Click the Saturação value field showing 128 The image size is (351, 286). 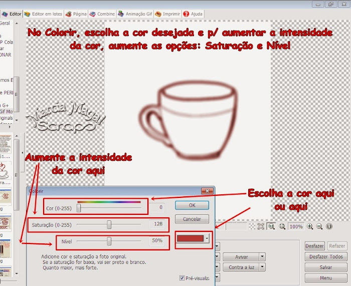pos(157,224)
